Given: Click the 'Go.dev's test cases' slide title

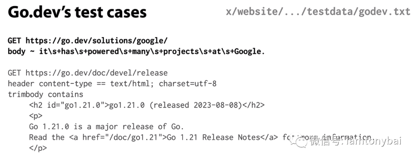Looking at the screenshot, I should coord(77,12).
